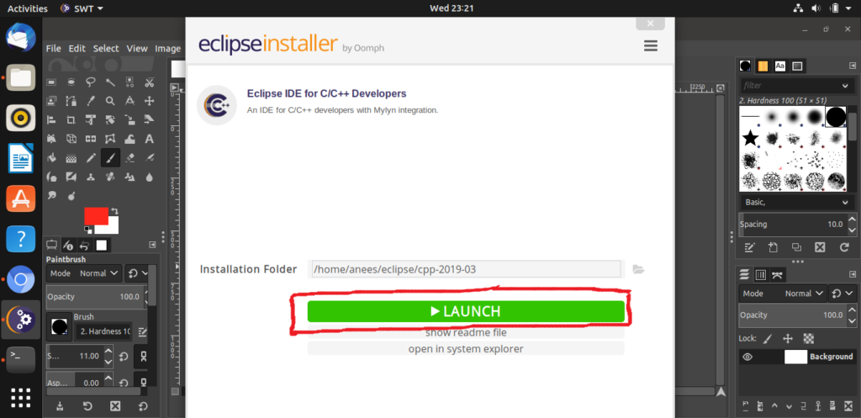Screen dimensions: 861x418
Task: Click the Installation Folder path field
Action: 466,269
